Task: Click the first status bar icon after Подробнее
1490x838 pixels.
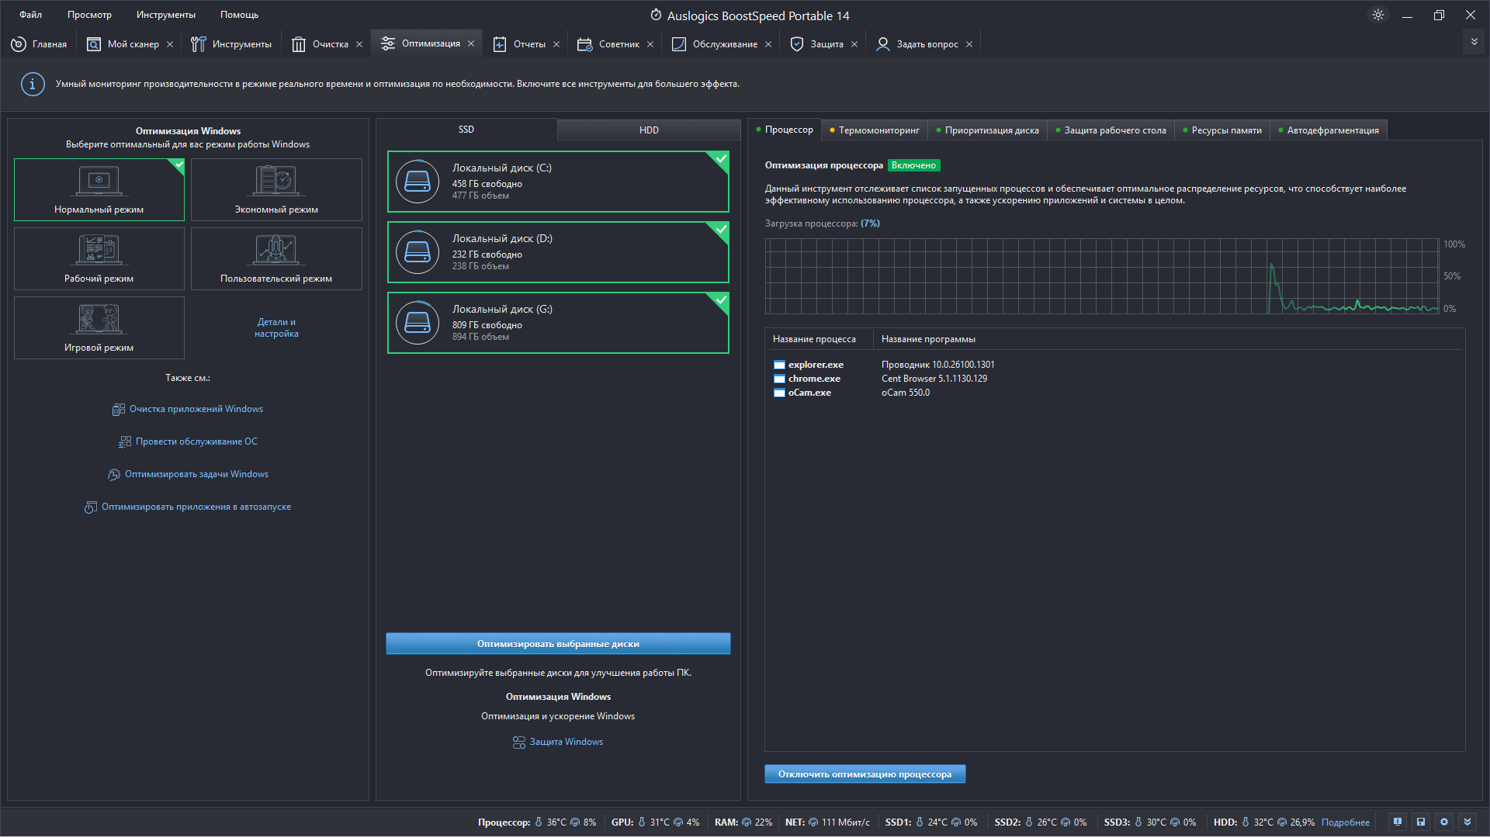Action: 1398,822
